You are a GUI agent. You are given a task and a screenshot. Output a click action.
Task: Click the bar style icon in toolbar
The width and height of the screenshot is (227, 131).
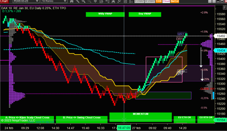[72, 1]
